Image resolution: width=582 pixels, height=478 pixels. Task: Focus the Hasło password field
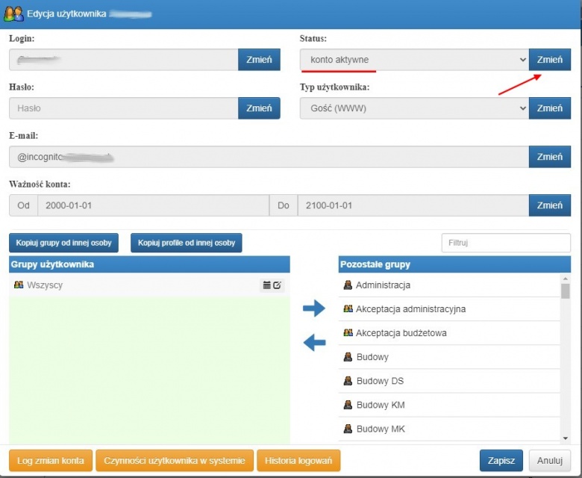(124, 108)
